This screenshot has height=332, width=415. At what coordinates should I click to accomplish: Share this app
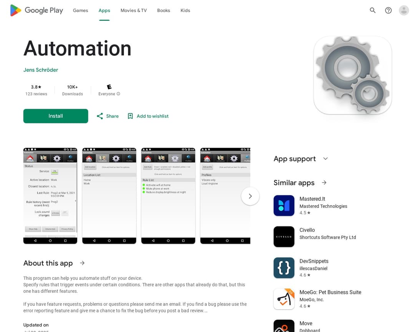tap(108, 116)
